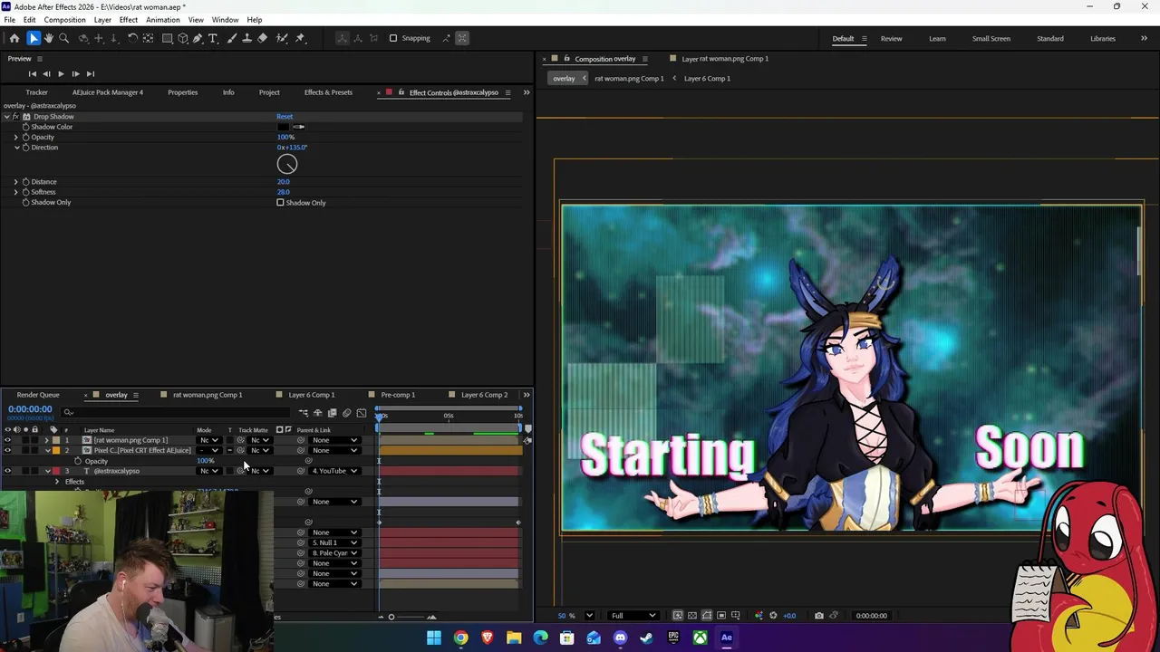
Task: Select the Zoom magnifier tool
Action: click(64, 38)
